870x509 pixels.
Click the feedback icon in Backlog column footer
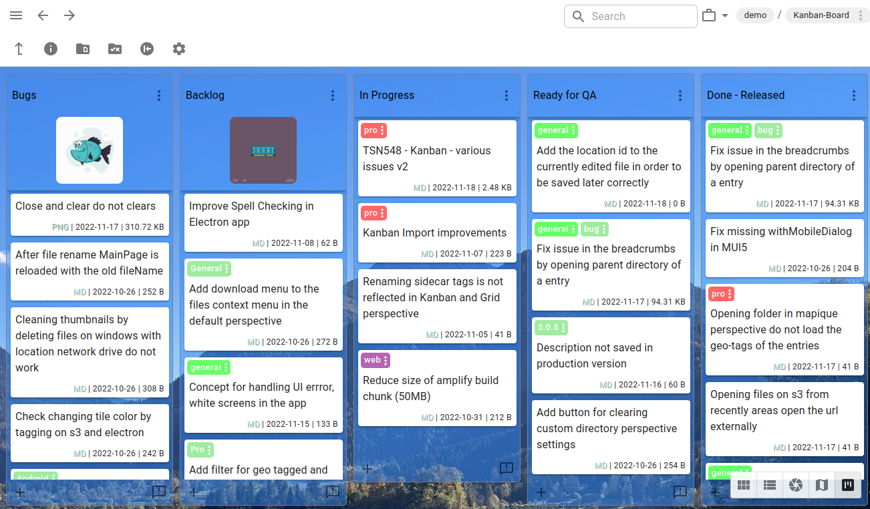click(332, 493)
